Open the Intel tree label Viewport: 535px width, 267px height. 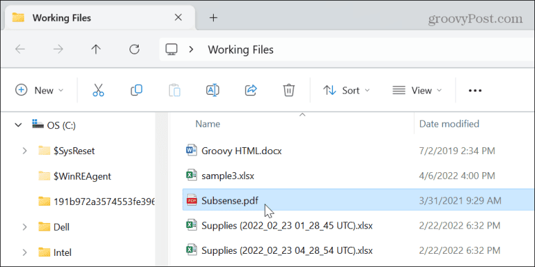(63, 252)
